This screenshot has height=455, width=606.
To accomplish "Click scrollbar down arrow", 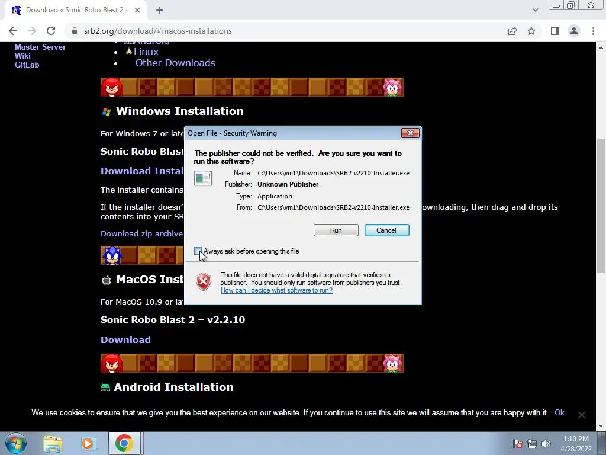I will click(x=601, y=427).
